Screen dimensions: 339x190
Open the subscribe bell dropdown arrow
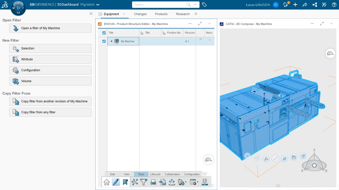[186, 182]
